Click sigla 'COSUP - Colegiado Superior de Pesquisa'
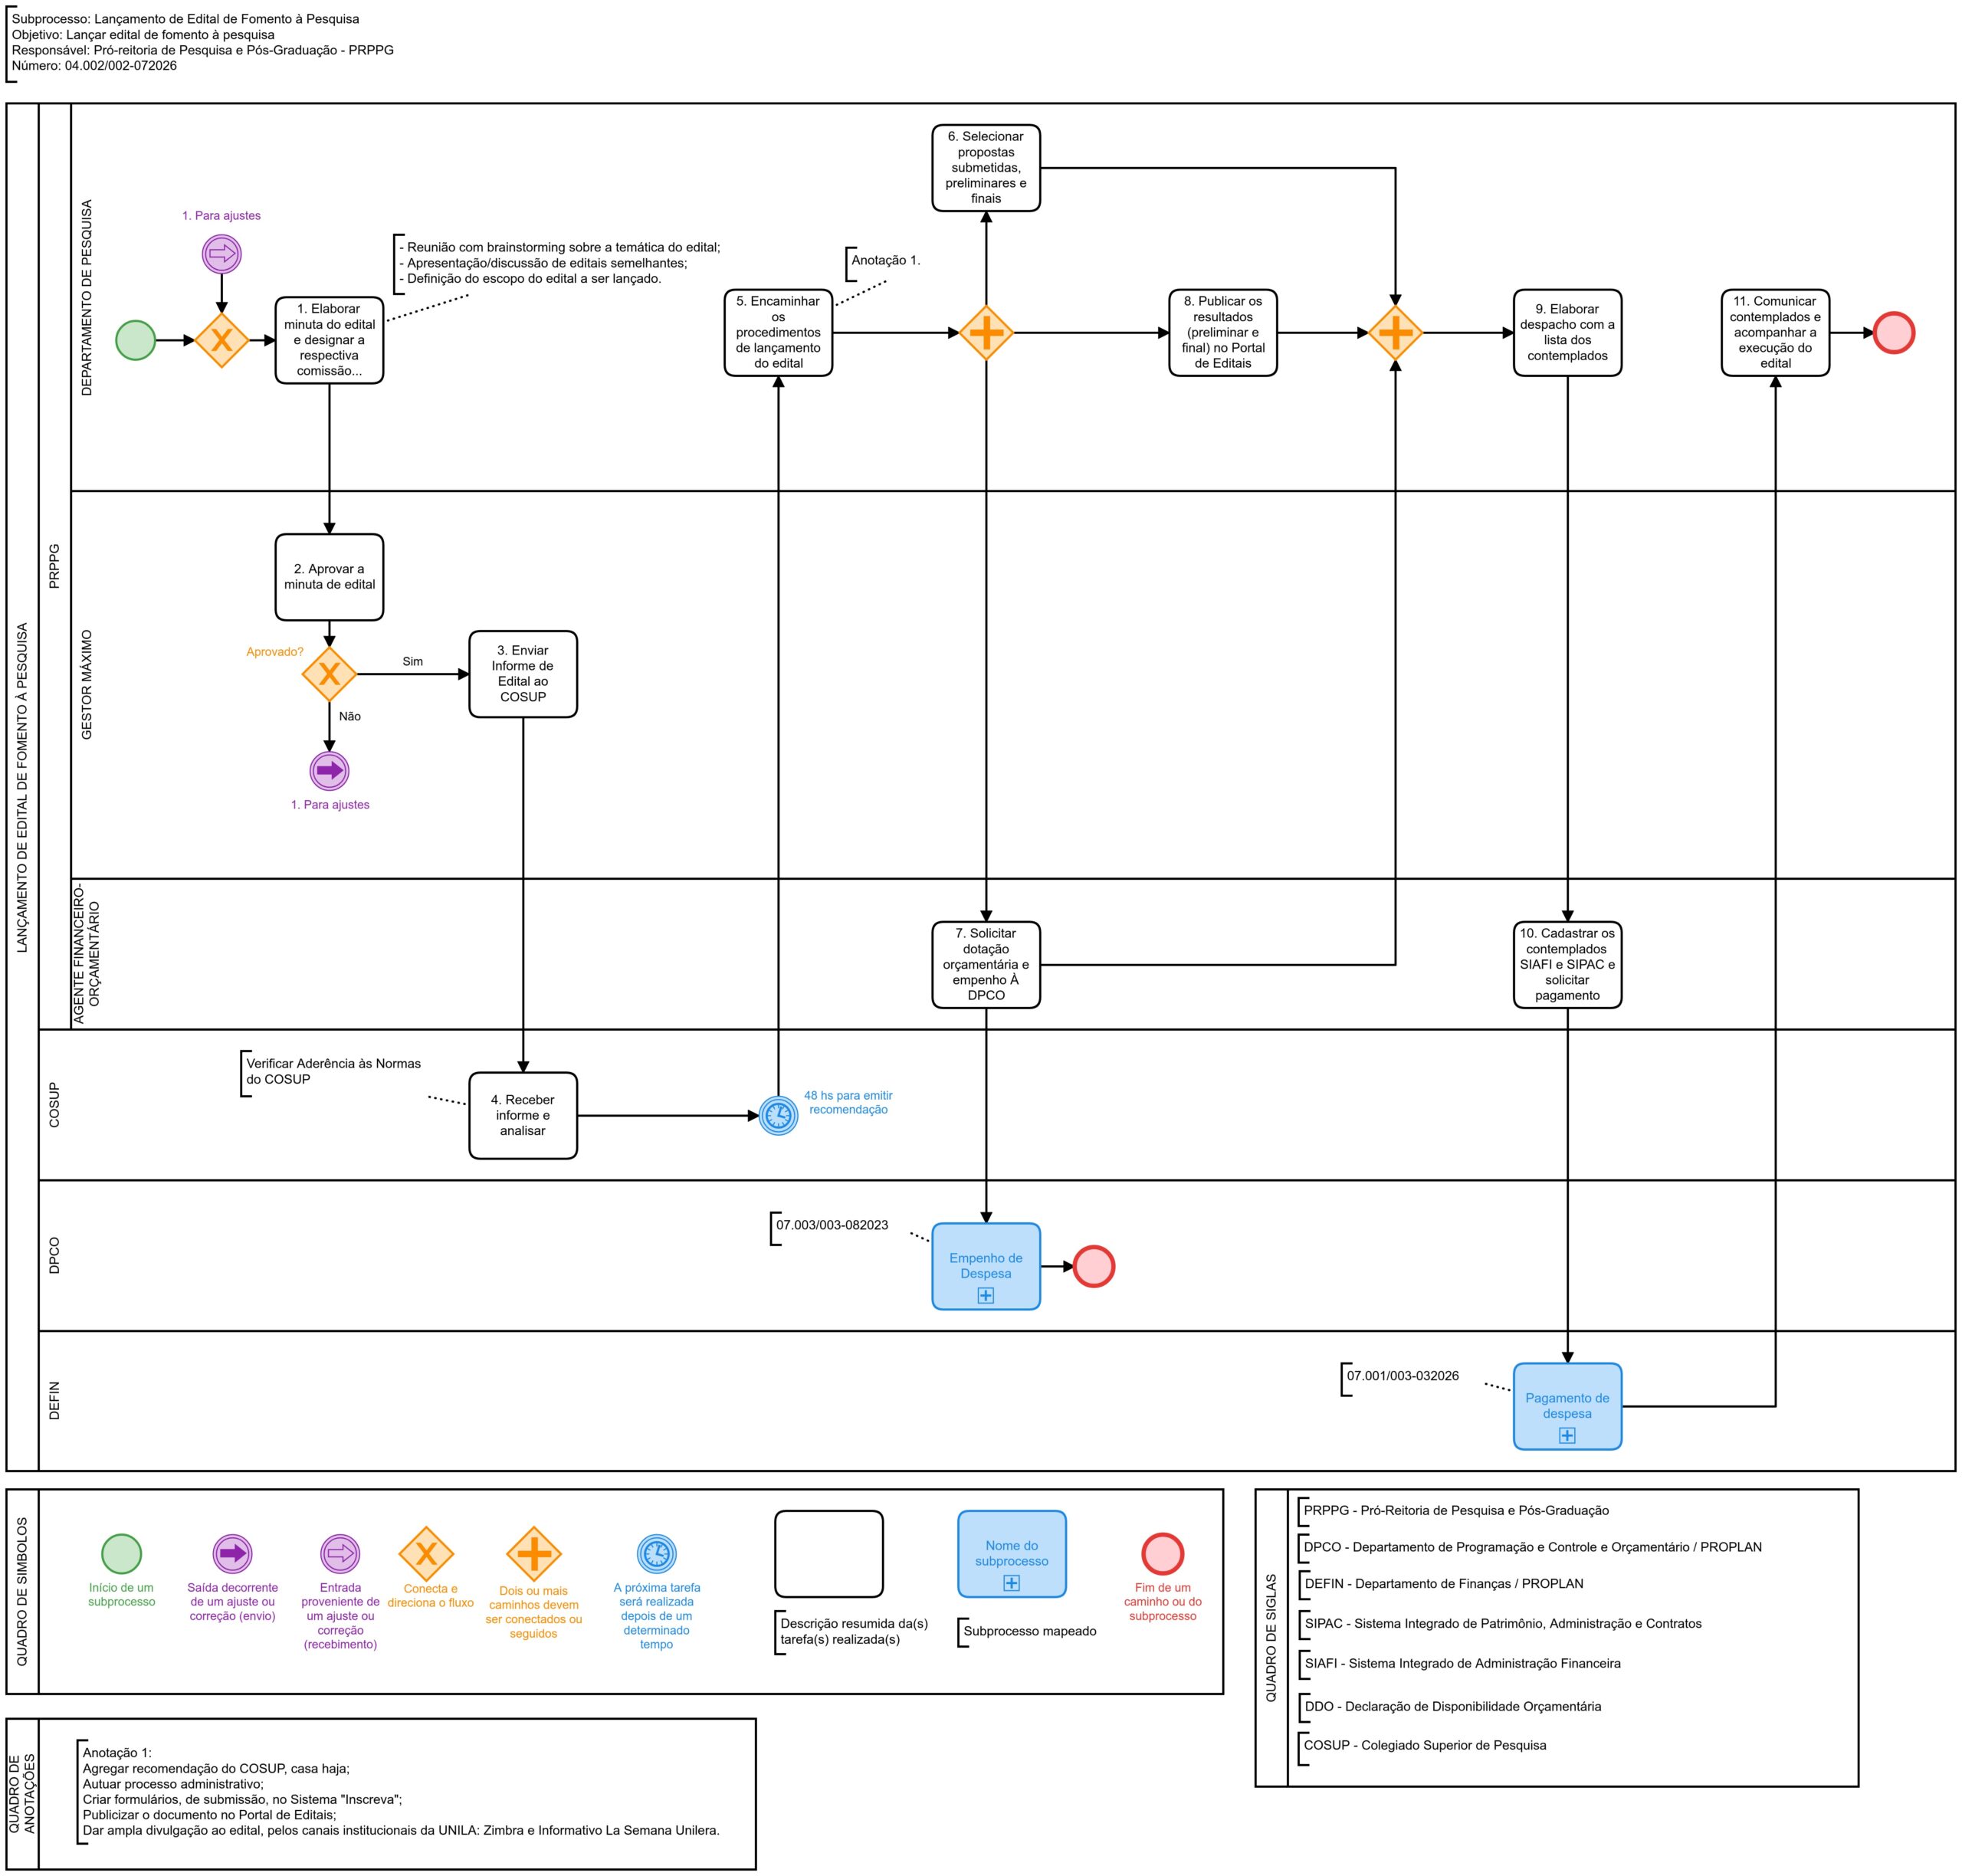This screenshot has height=1876, width=1962. pyautogui.click(x=1425, y=1745)
